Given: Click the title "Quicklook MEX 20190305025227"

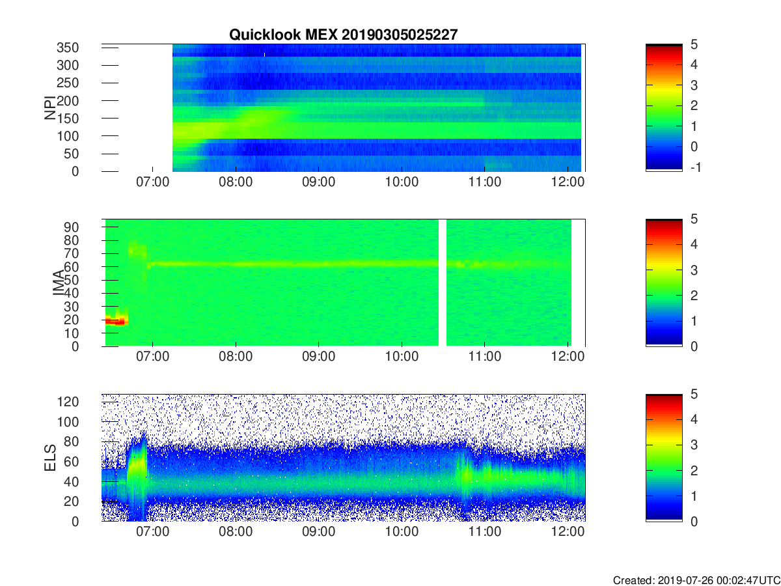Looking at the screenshot, I should (x=343, y=35).
